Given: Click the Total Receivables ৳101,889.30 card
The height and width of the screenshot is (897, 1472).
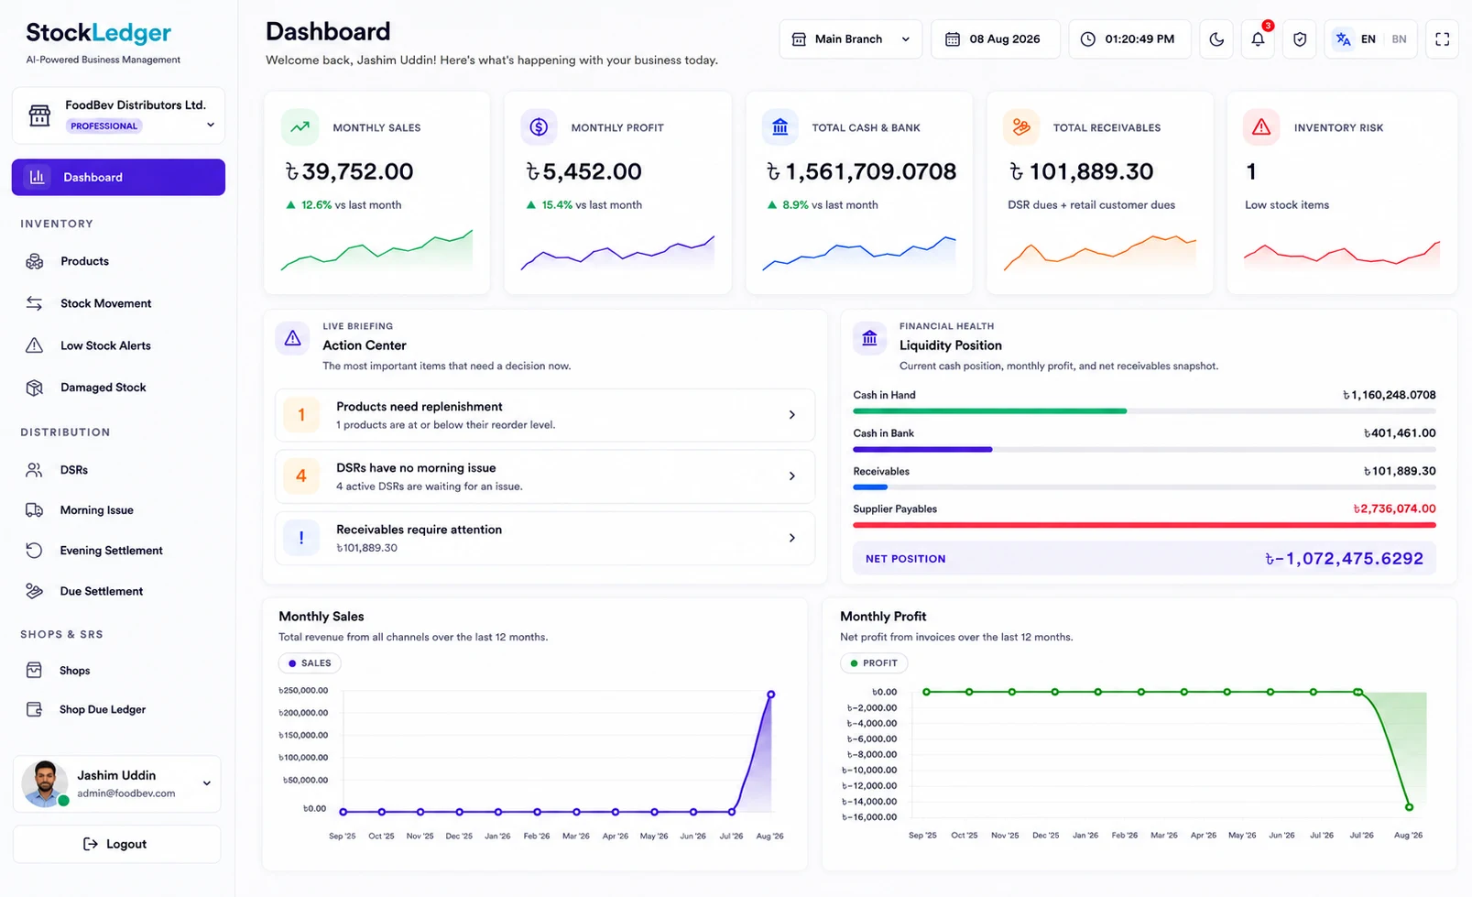Looking at the screenshot, I should (1100, 192).
